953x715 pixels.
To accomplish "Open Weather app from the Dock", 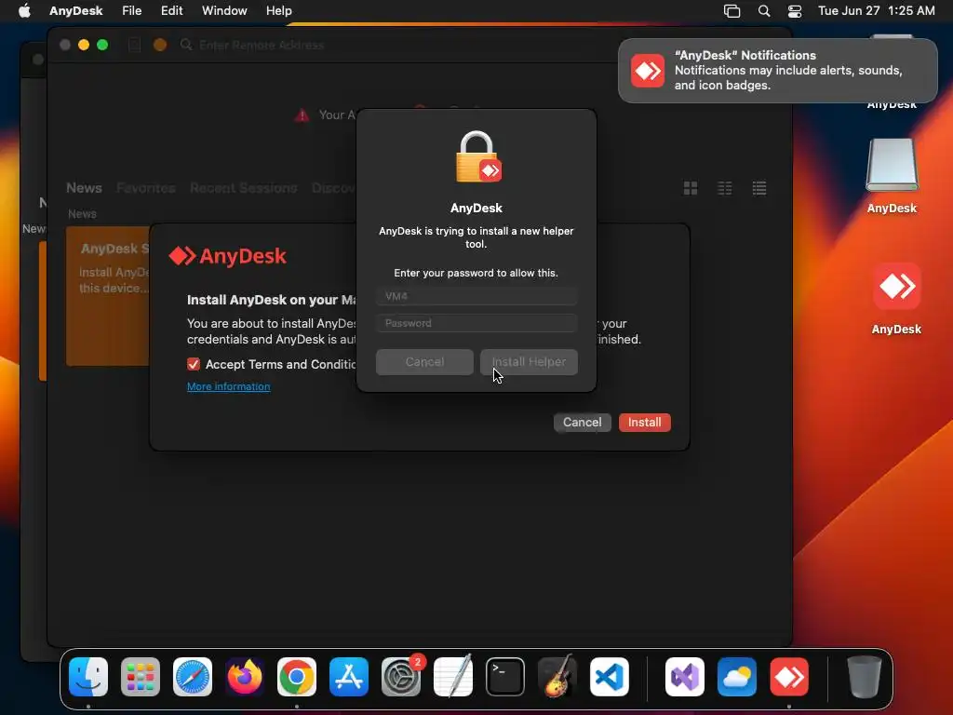I will tap(737, 677).
